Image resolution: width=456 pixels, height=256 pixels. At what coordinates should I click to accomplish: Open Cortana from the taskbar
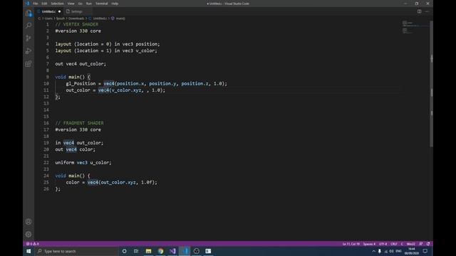124,251
